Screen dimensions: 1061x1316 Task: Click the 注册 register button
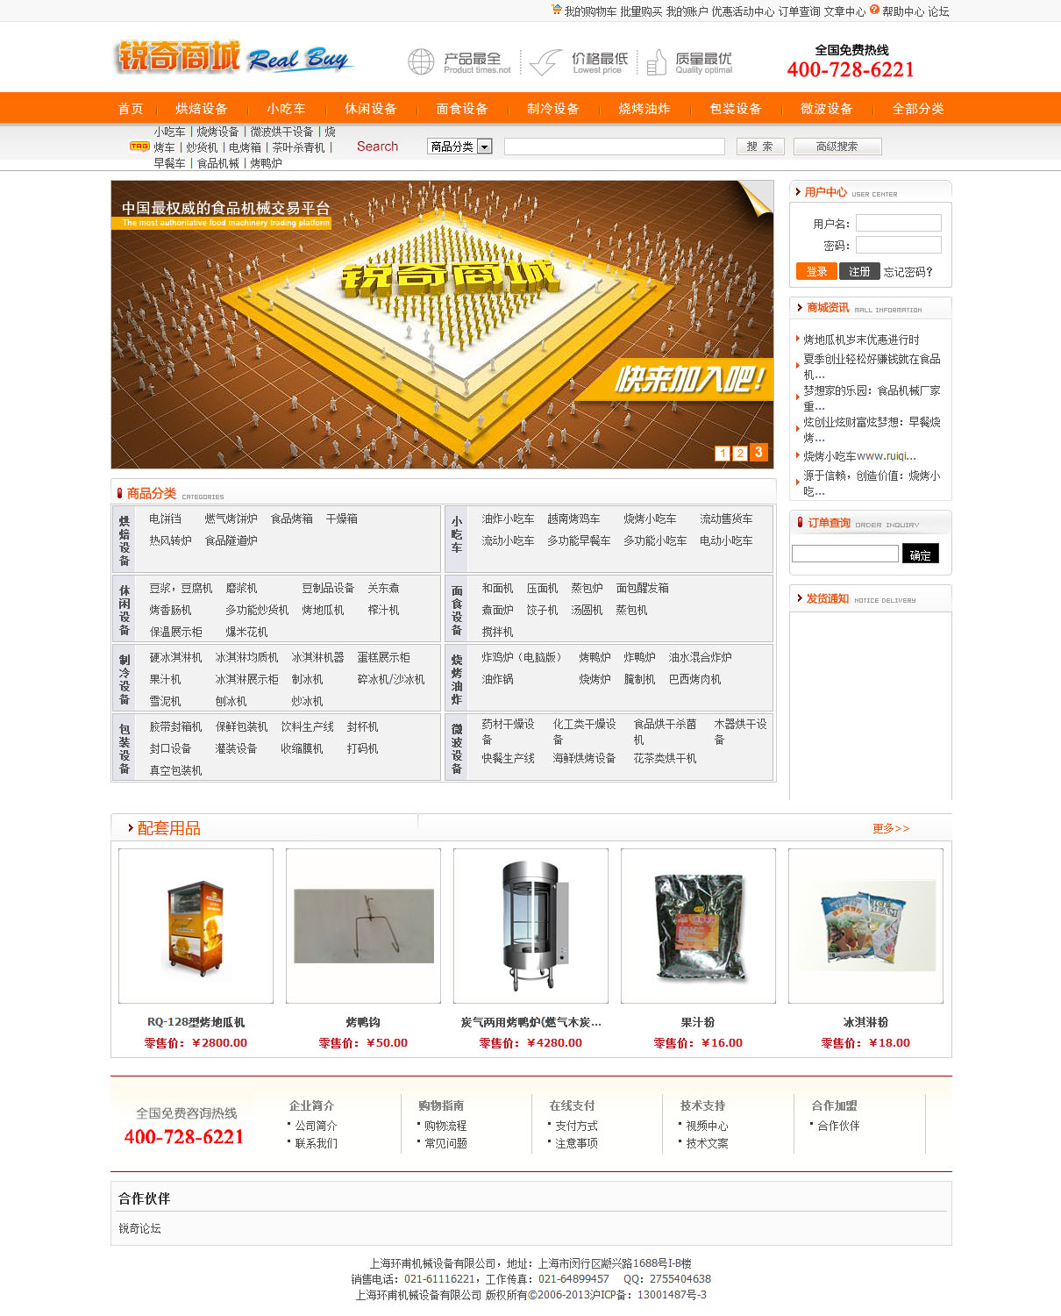[859, 271]
